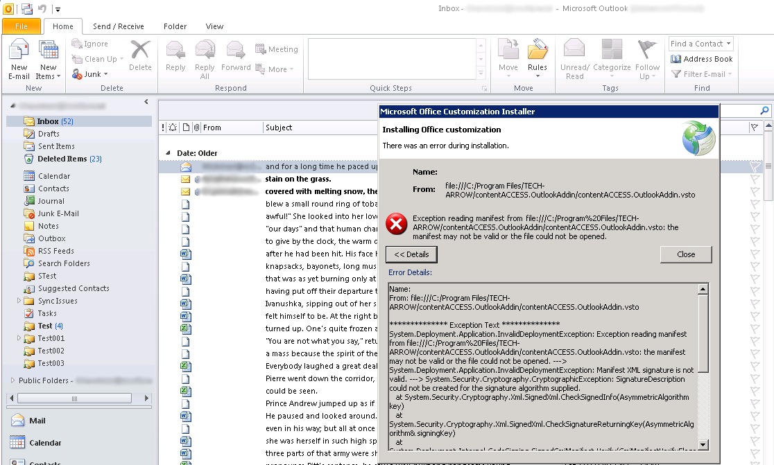Collapse the navigation pane with the chevron
The width and height of the screenshot is (774, 465).
146,100
